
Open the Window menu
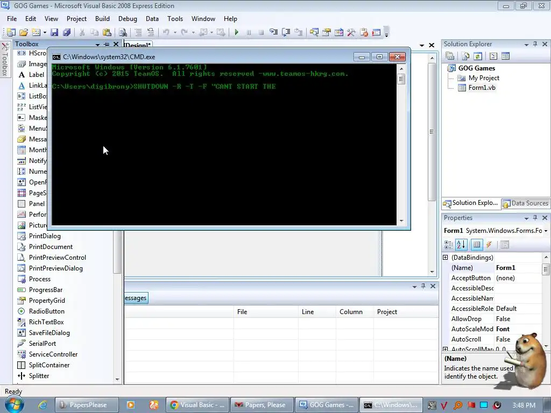203,19
